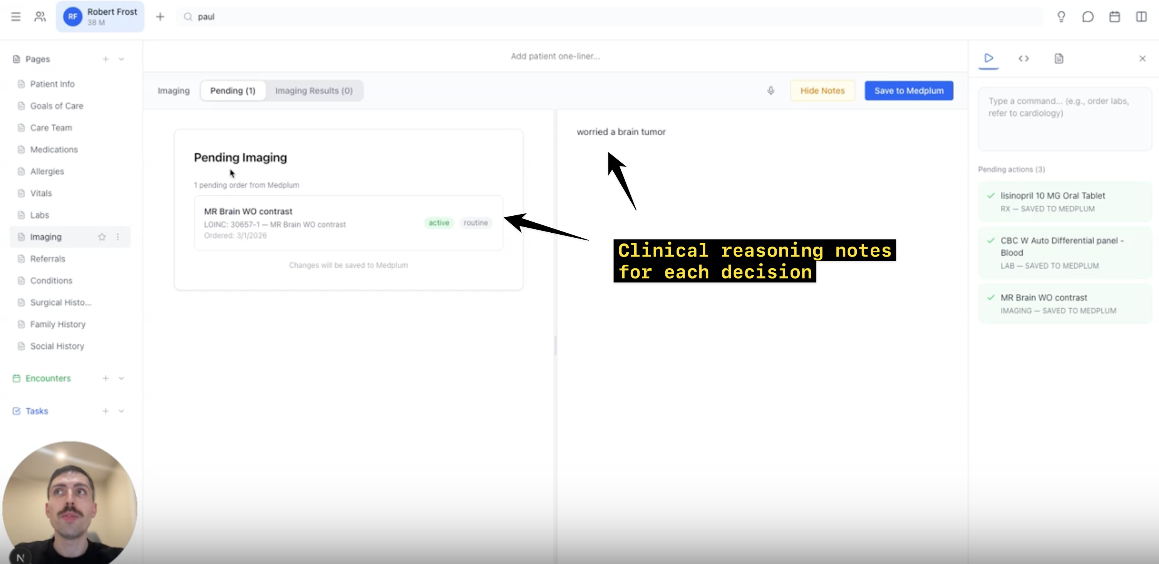Favorite the Imaging page with star icon
1159x564 pixels.
click(x=102, y=237)
